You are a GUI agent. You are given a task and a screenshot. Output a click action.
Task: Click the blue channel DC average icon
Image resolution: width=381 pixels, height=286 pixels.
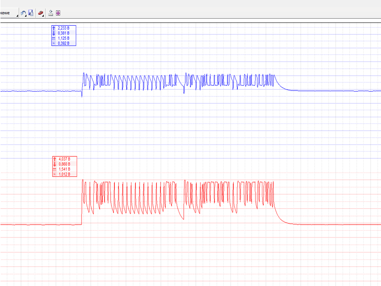pyautogui.click(x=54, y=38)
